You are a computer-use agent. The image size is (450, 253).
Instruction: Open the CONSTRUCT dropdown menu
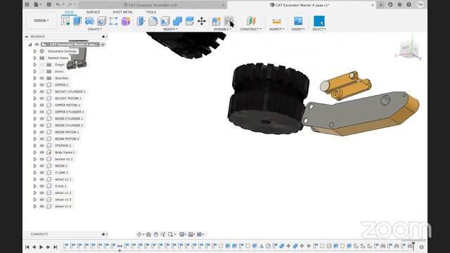pos(251,30)
